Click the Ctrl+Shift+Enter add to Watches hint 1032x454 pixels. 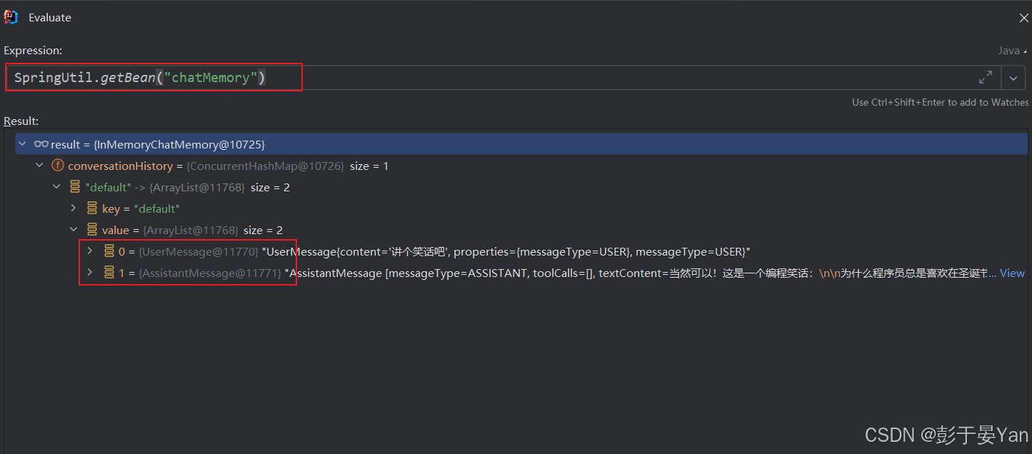coord(941,102)
